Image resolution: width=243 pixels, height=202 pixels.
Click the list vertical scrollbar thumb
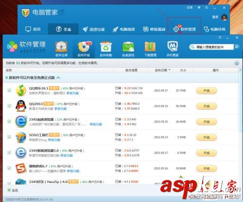click(240, 102)
